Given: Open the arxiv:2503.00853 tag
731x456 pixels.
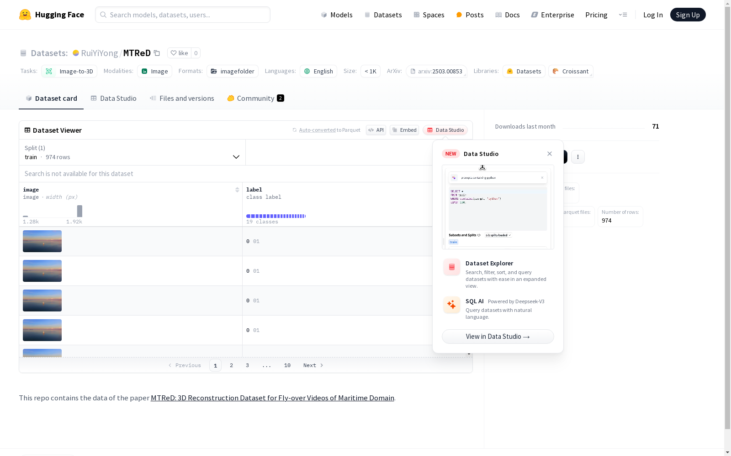Looking at the screenshot, I should click(x=436, y=71).
